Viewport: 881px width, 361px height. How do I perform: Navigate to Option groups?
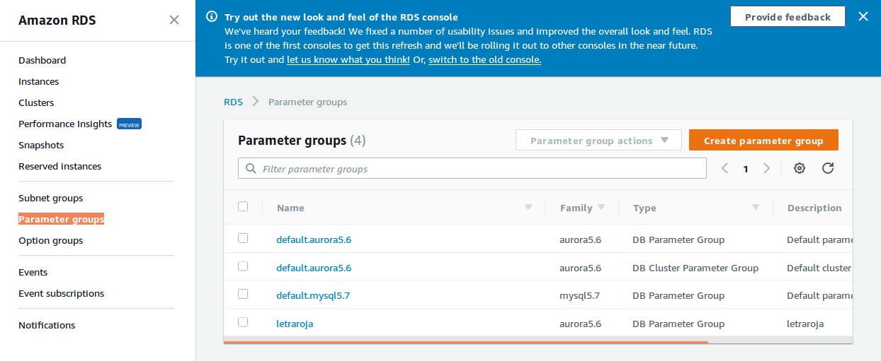point(50,240)
